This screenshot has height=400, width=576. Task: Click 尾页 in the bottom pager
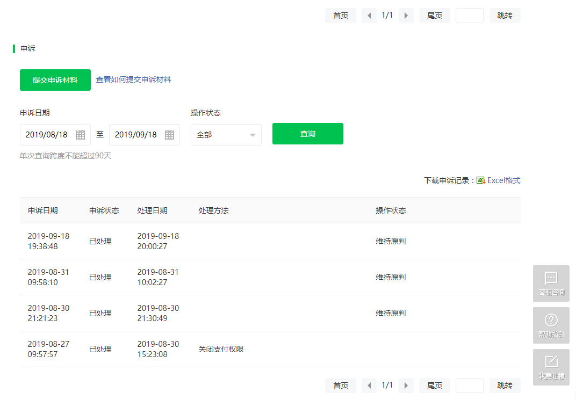(x=435, y=386)
